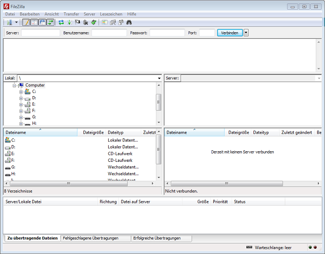
Task: Focus the Port input field
Action: [207, 33]
